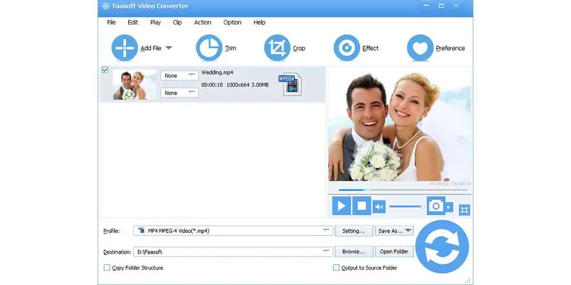
Task: Open the Play menu
Action: click(155, 22)
